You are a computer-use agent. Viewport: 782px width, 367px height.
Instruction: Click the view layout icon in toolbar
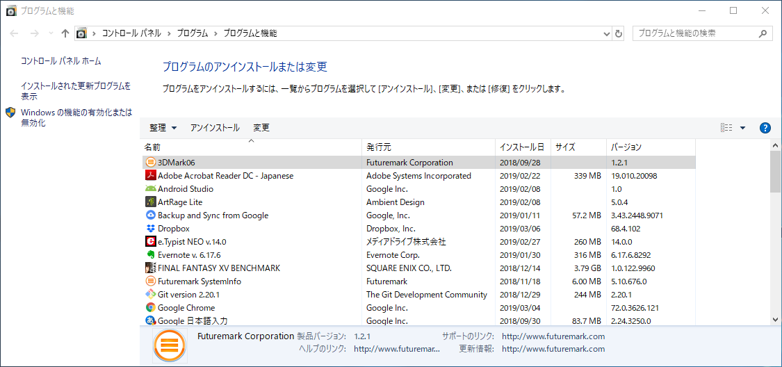tap(726, 128)
